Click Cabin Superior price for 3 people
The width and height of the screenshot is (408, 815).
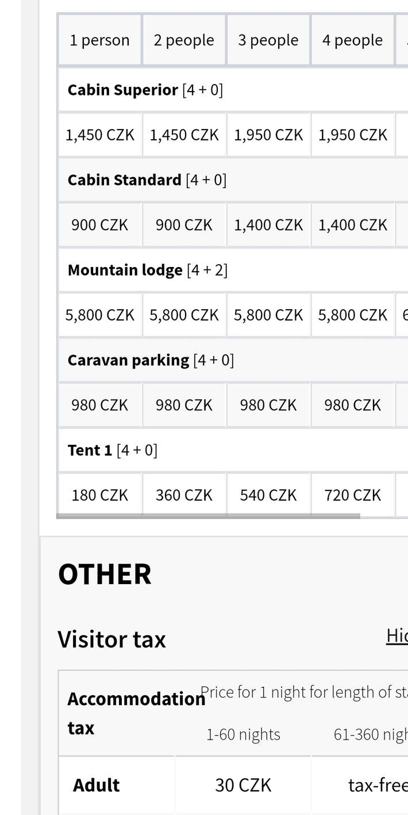pyautogui.click(x=268, y=135)
